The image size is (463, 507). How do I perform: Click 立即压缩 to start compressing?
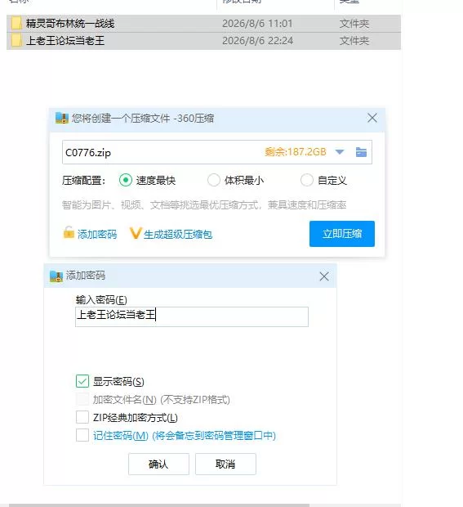point(342,234)
